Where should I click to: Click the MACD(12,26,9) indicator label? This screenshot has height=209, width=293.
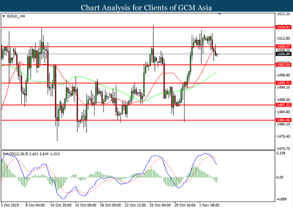coord(17,154)
